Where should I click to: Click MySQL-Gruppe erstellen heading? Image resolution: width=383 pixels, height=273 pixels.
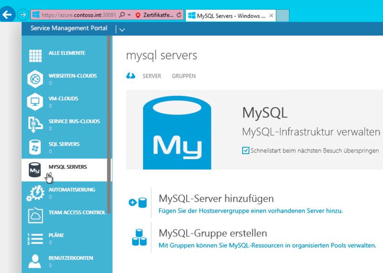coord(213,233)
